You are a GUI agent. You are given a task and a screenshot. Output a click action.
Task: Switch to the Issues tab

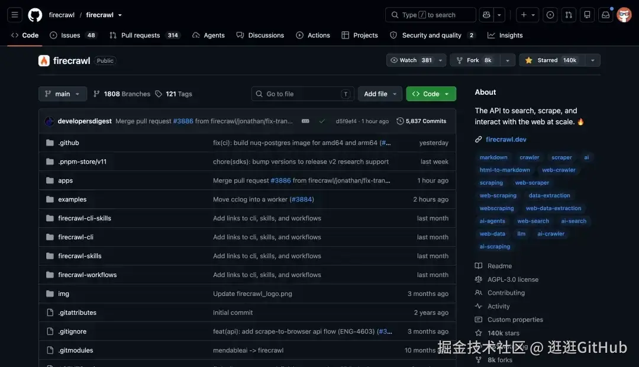pos(72,36)
